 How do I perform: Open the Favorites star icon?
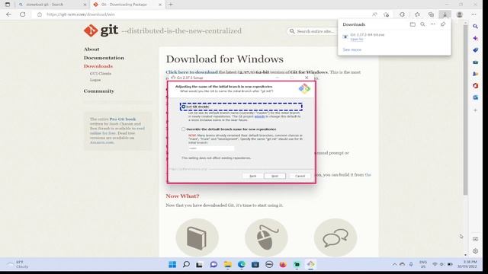[x=417, y=14]
